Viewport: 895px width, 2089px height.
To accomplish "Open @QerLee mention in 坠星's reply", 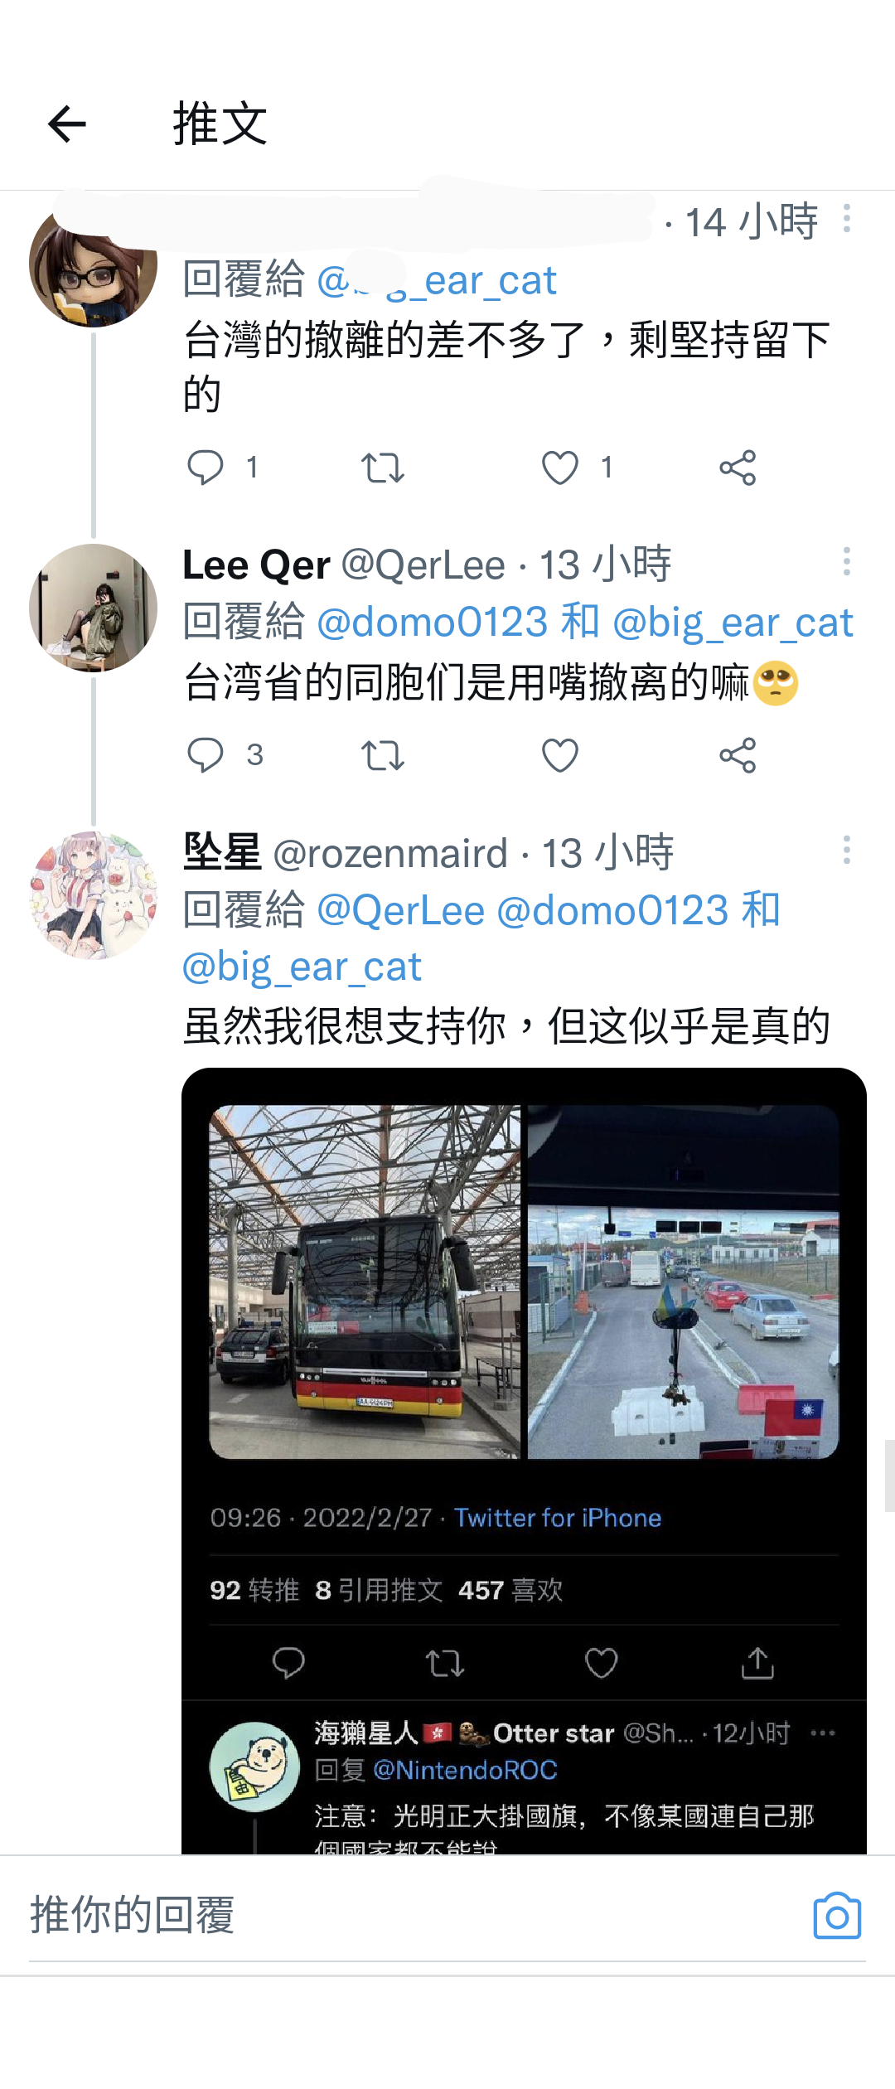I will [x=400, y=910].
